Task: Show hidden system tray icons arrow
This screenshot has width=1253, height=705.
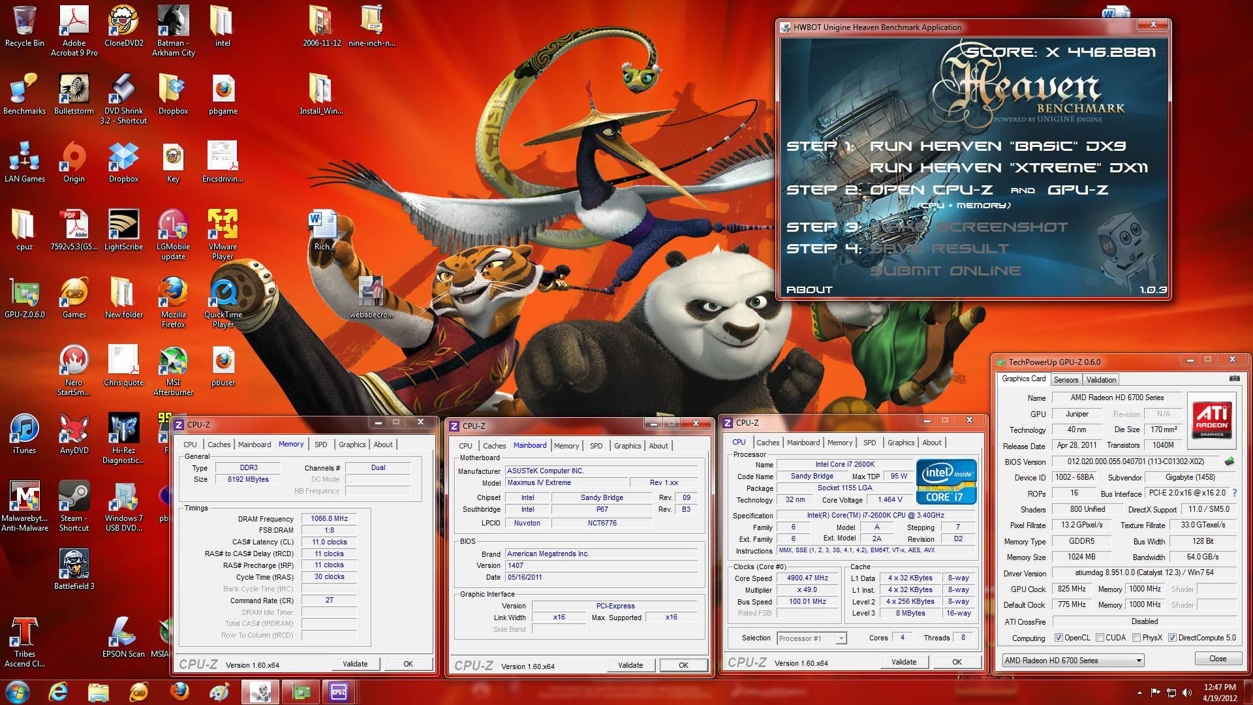Action: point(1140,693)
